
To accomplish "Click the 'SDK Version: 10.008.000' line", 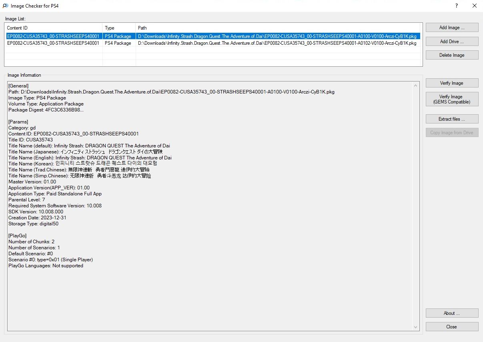I will (36, 212).
